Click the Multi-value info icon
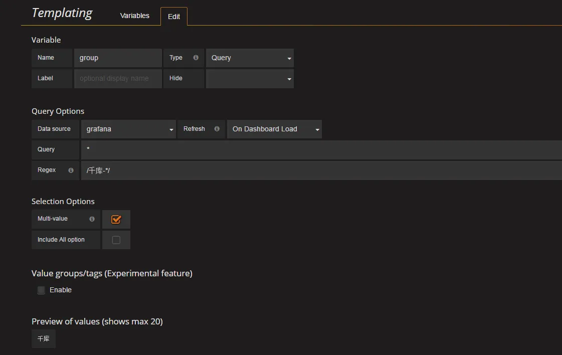The height and width of the screenshot is (355, 562). pyautogui.click(x=92, y=219)
